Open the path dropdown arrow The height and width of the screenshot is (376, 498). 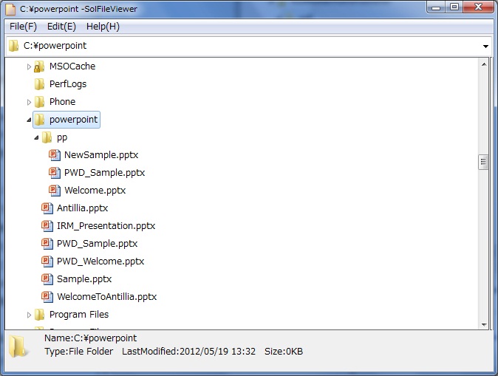485,47
